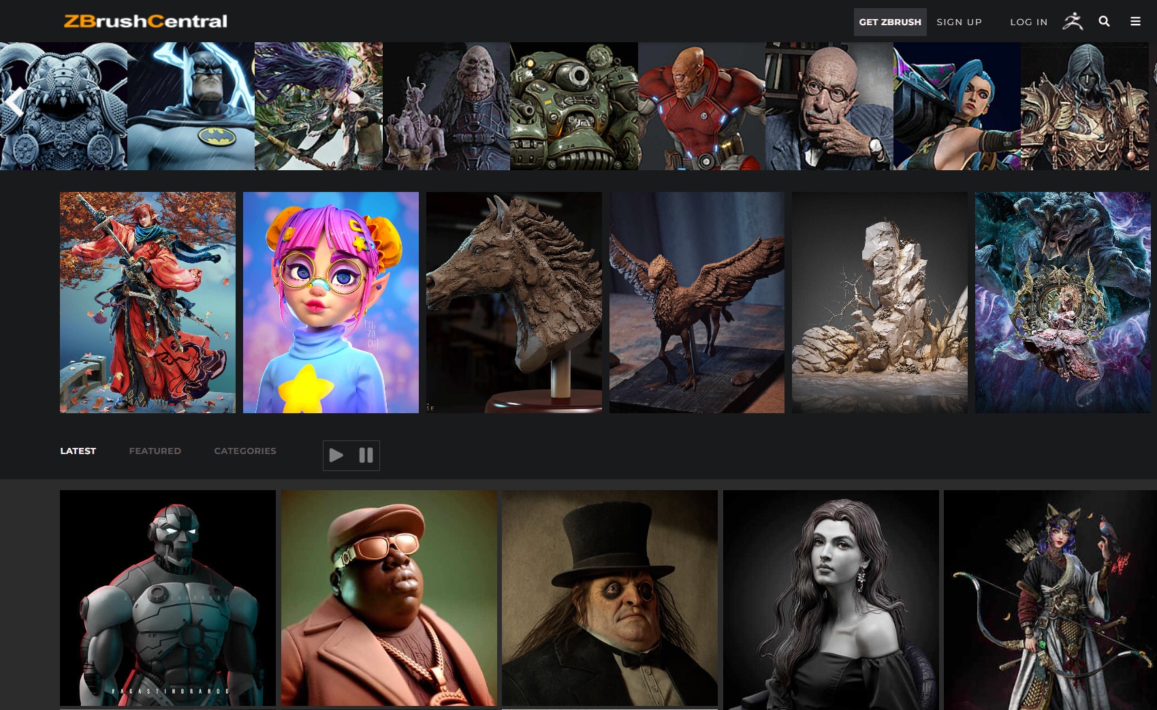Viewport: 1157px width, 710px height.
Task: Open the pink-haired girl character thumbnail
Action: tap(330, 302)
